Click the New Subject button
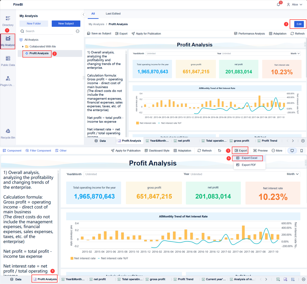Screen dimensions: 307x284 coord(66,23)
